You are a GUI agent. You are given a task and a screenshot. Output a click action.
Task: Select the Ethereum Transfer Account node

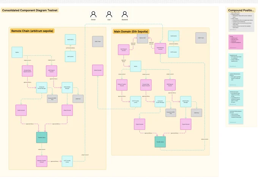pos(42,161)
